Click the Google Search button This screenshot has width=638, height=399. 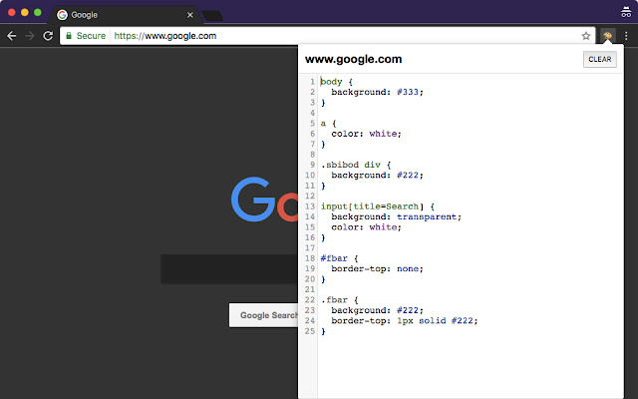coord(265,315)
